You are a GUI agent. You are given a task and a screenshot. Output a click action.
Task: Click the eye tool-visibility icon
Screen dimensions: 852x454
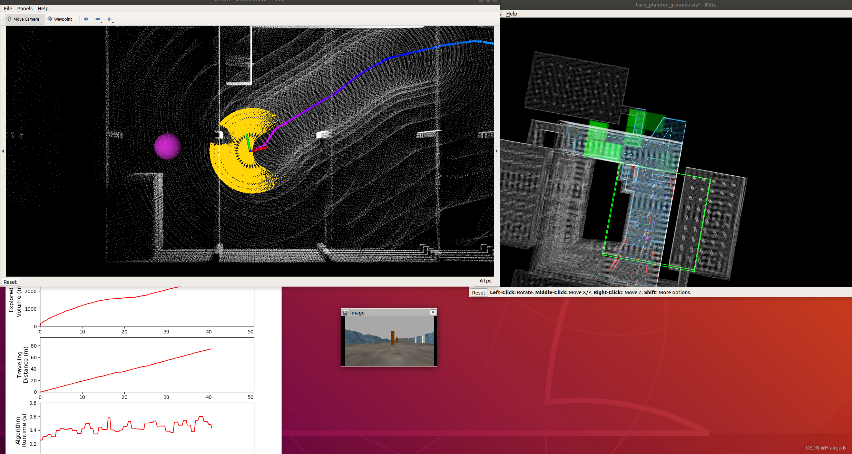(x=109, y=19)
